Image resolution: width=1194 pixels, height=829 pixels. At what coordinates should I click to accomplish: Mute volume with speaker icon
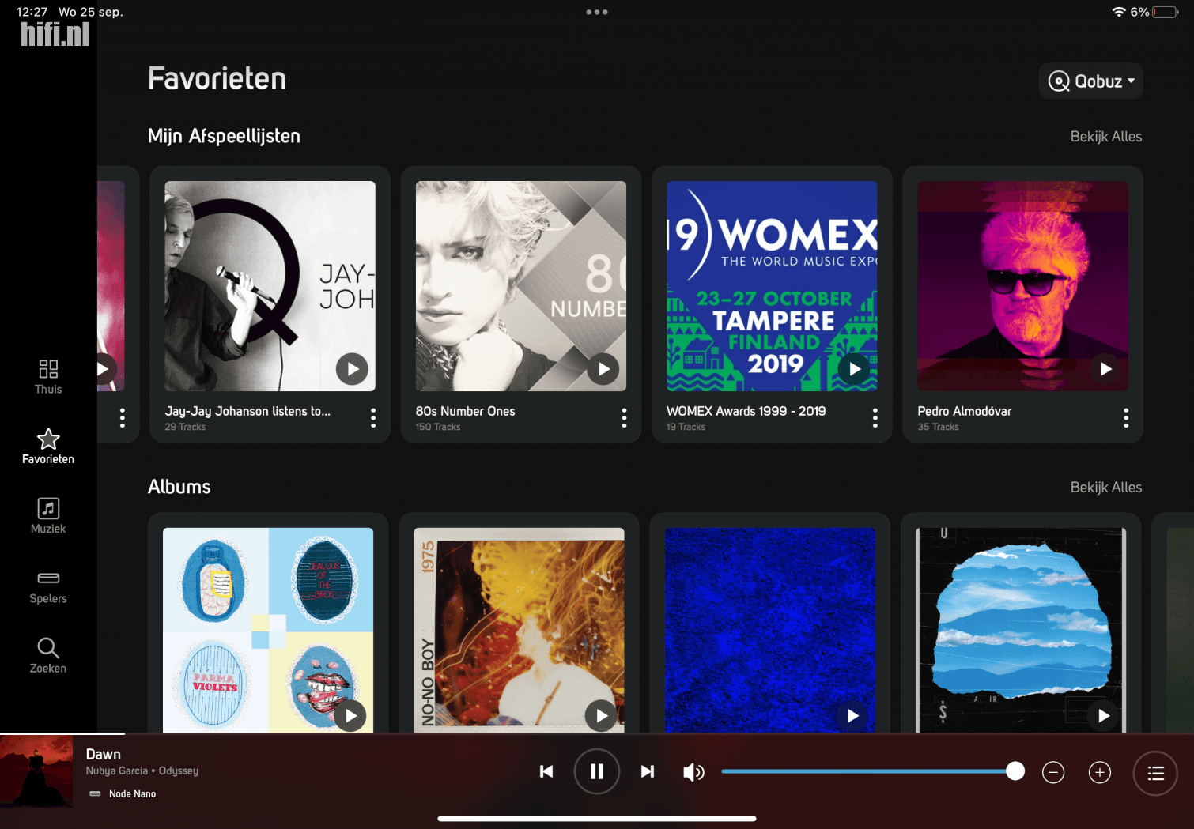point(693,772)
